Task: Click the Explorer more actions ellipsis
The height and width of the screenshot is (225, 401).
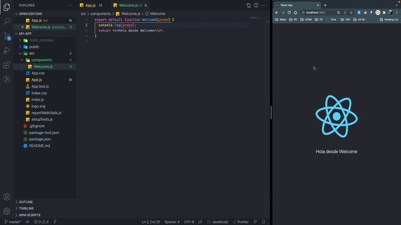Action: coord(70,6)
